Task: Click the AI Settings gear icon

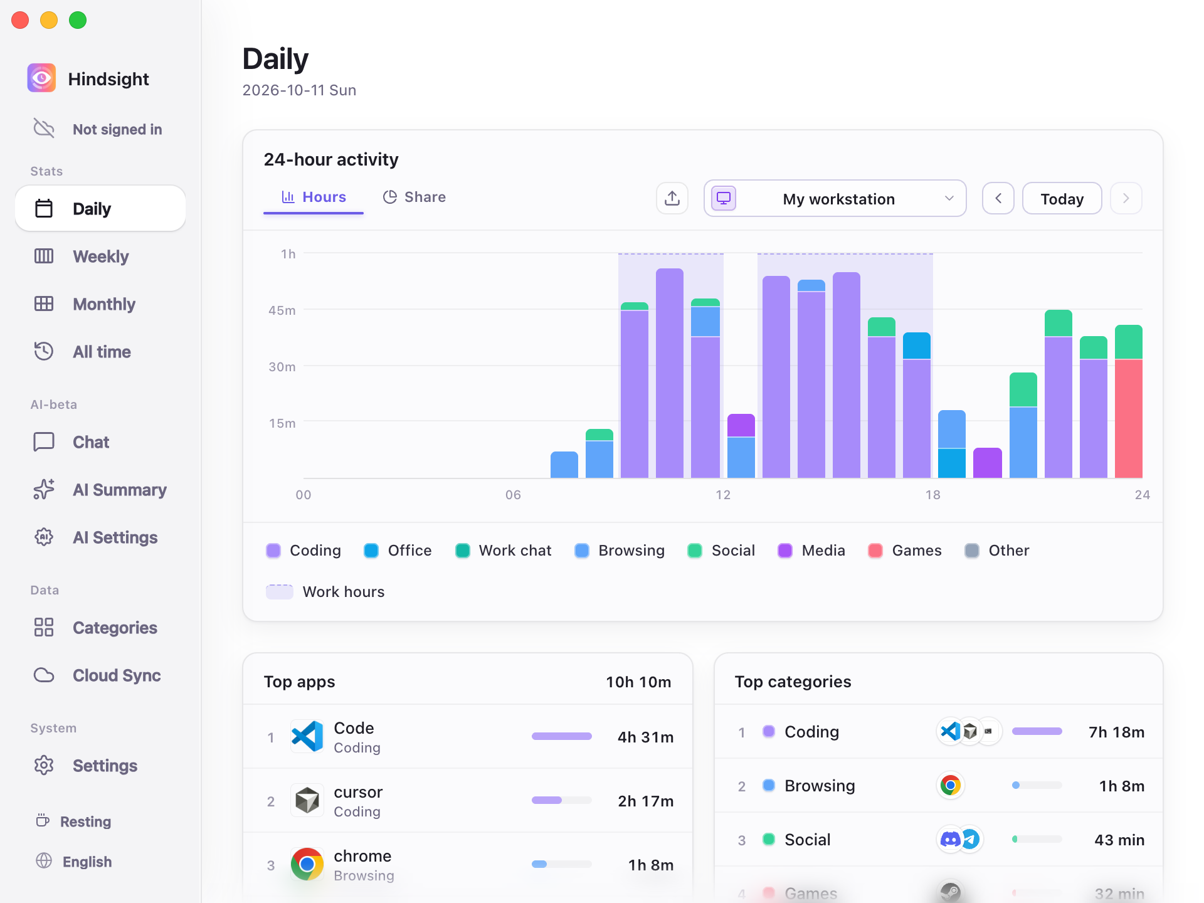Action: pos(44,537)
